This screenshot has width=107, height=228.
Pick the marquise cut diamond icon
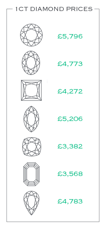pos(31,119)
